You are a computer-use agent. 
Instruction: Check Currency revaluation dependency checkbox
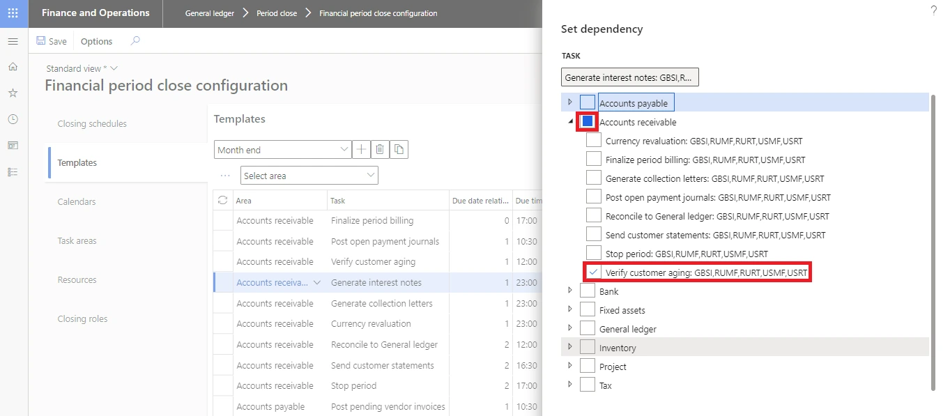tap(594, 140)
